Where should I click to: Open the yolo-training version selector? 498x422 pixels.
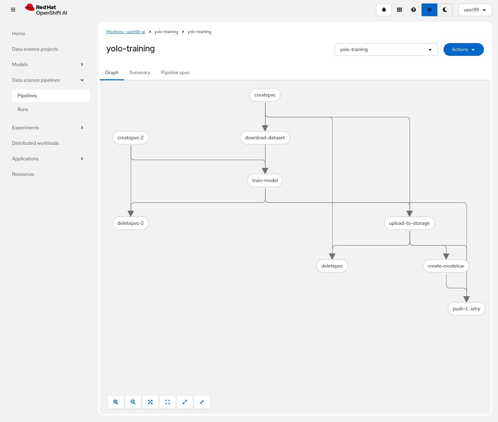point(386,49)
